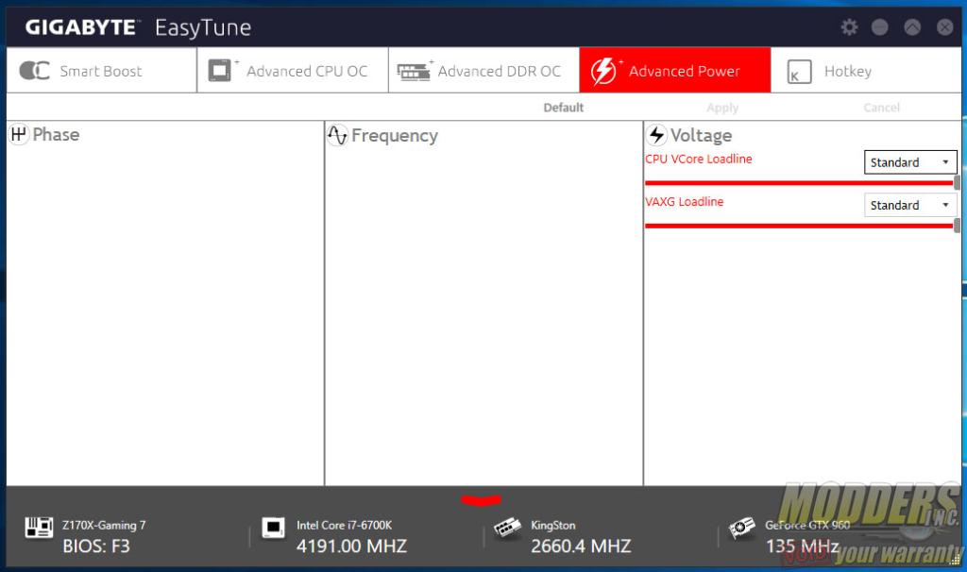Click the memory icon beside KingSton

point(507,529)
